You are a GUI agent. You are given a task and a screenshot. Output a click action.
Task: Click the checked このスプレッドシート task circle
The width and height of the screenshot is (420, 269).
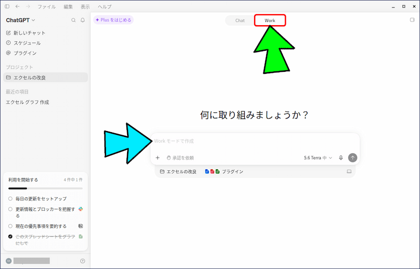(x=10, y=236)
